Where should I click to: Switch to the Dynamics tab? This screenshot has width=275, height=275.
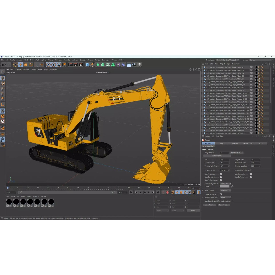pyautogui.click(x=234, y=143)
